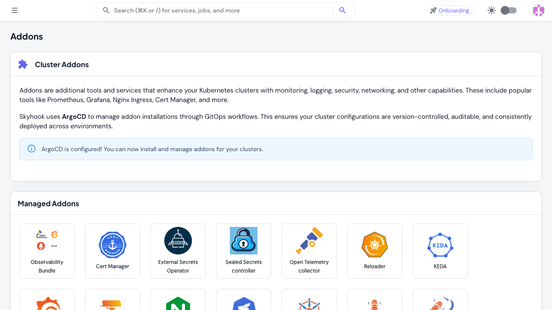Click the Cluster Addons puzzle-piece icon
The image size is (552, 310).
(23, 64)
